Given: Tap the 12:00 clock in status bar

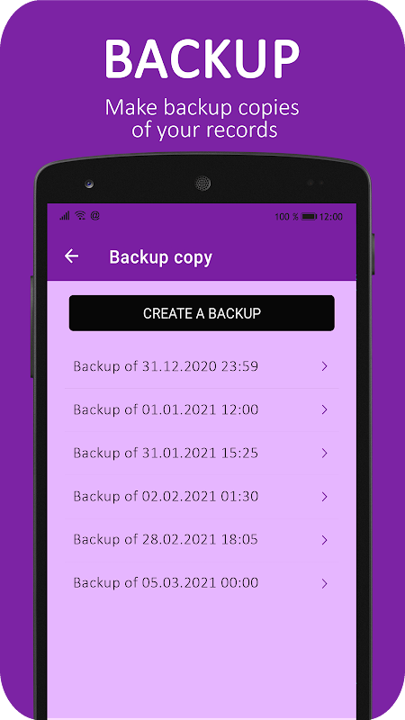Looking at the screenshot, I should 330,217.
